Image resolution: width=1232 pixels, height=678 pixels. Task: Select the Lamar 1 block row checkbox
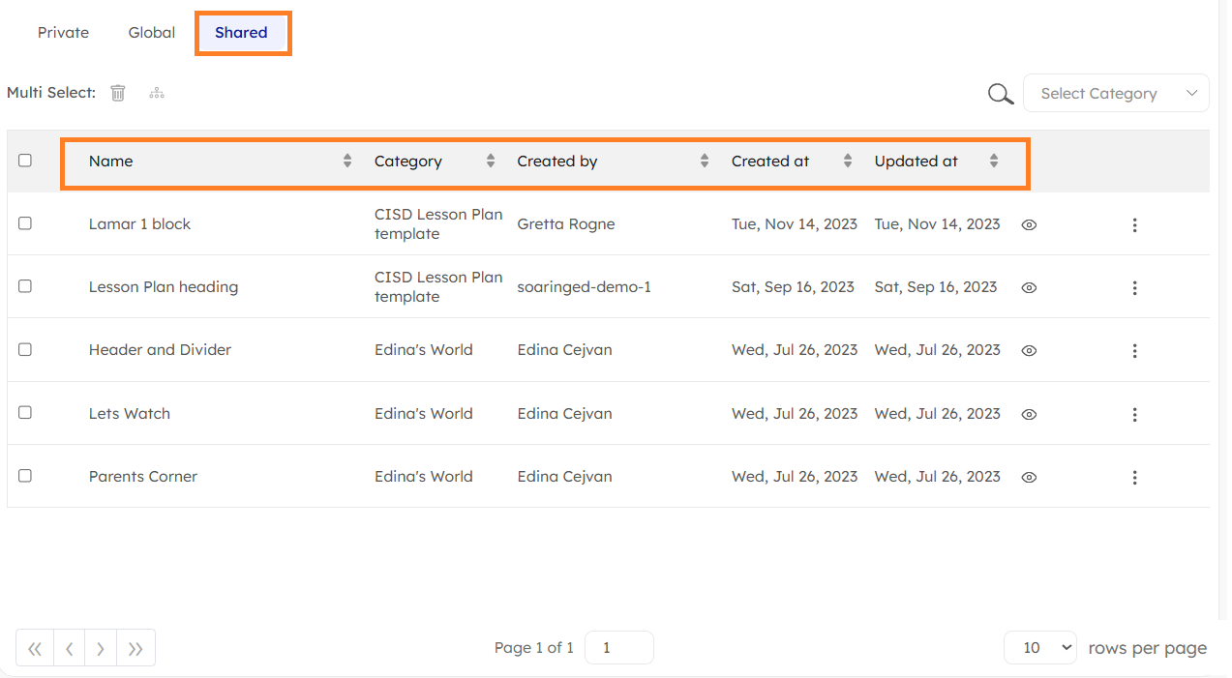(25, 223)
